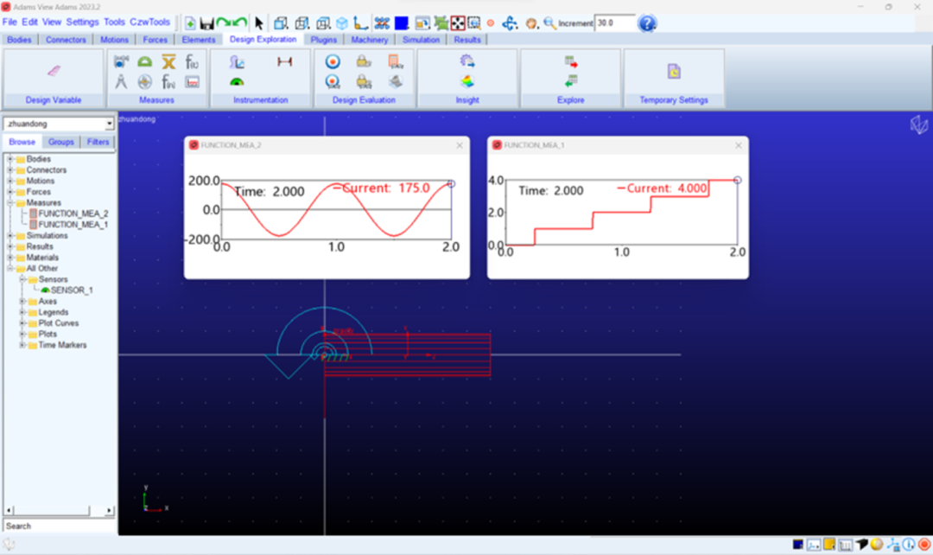This screenshot has height=555, width=933.
Task: Click the Insight group label
Action: [467, 100]
